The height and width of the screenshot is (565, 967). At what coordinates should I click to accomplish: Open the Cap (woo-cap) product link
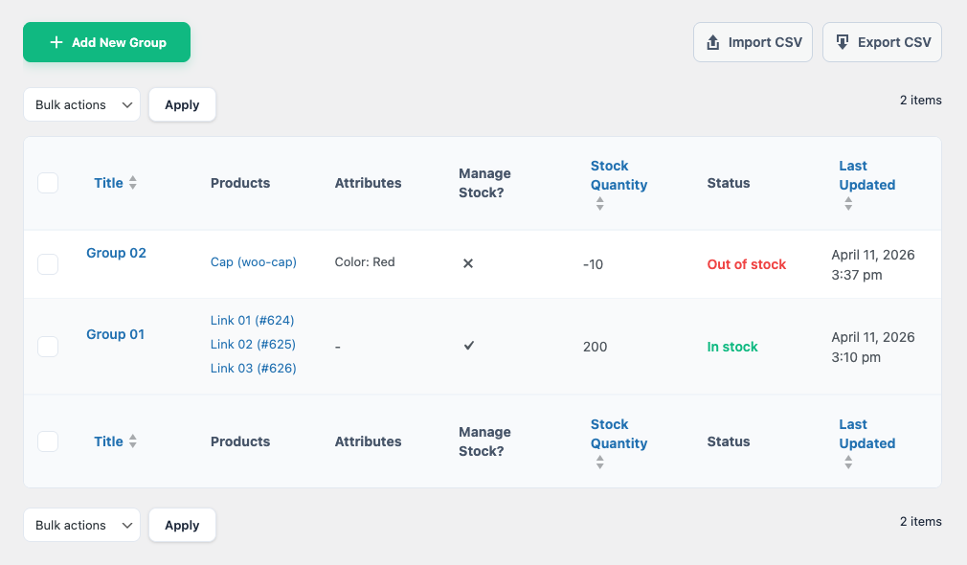pos(254,262)
